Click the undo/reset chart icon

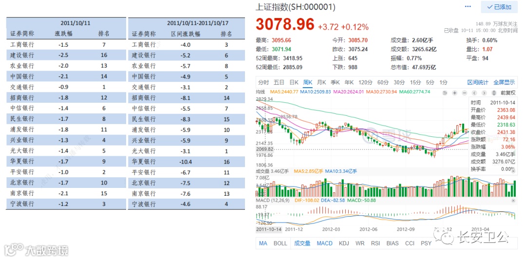445,93
